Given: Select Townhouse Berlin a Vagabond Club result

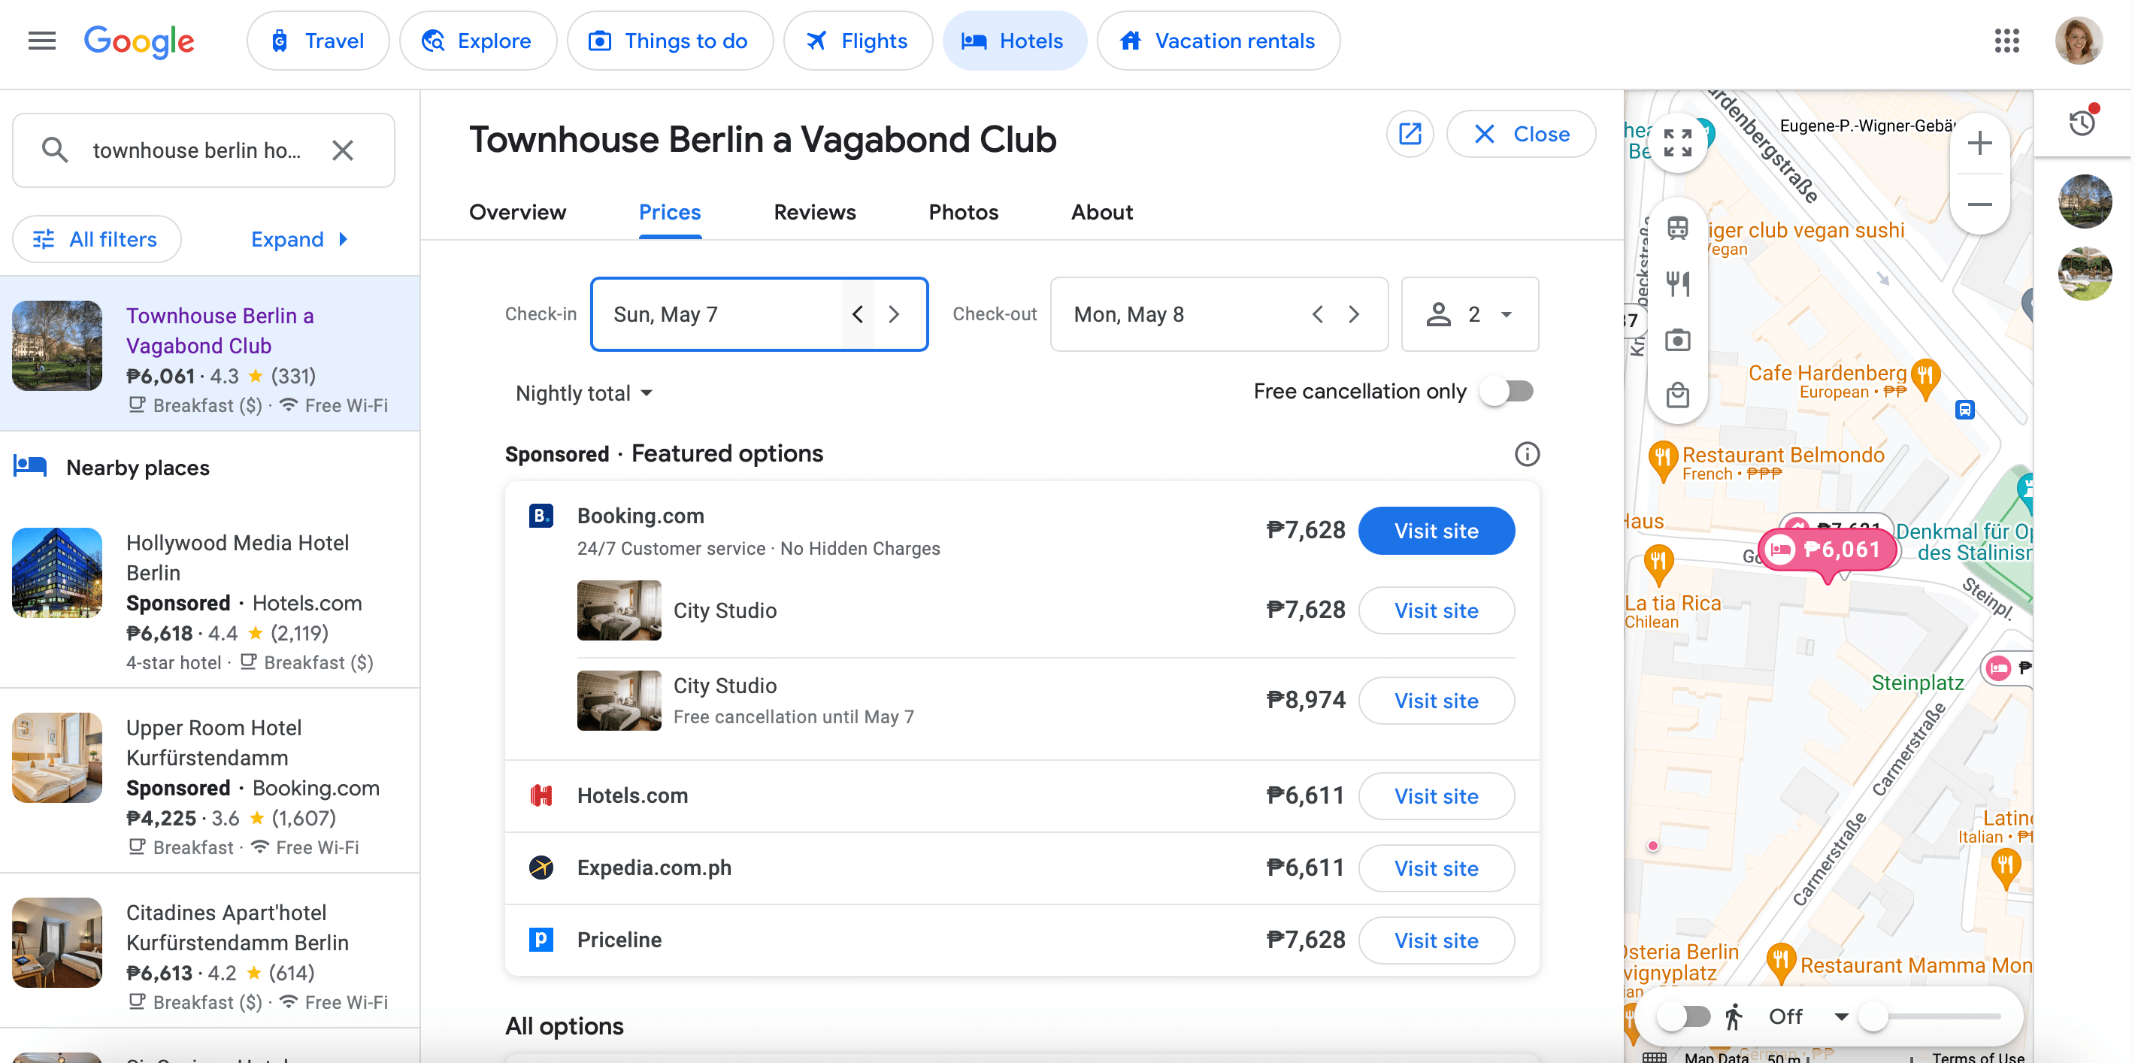Looking at the screenshot, I should (210, 353).
